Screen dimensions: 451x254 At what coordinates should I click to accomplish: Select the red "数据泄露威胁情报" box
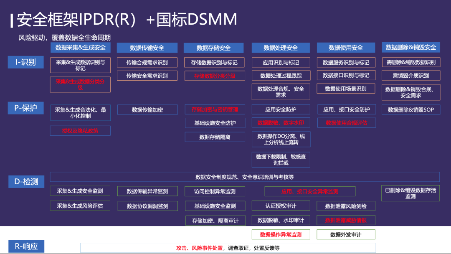pyautogui.click(x=346, y=220)
